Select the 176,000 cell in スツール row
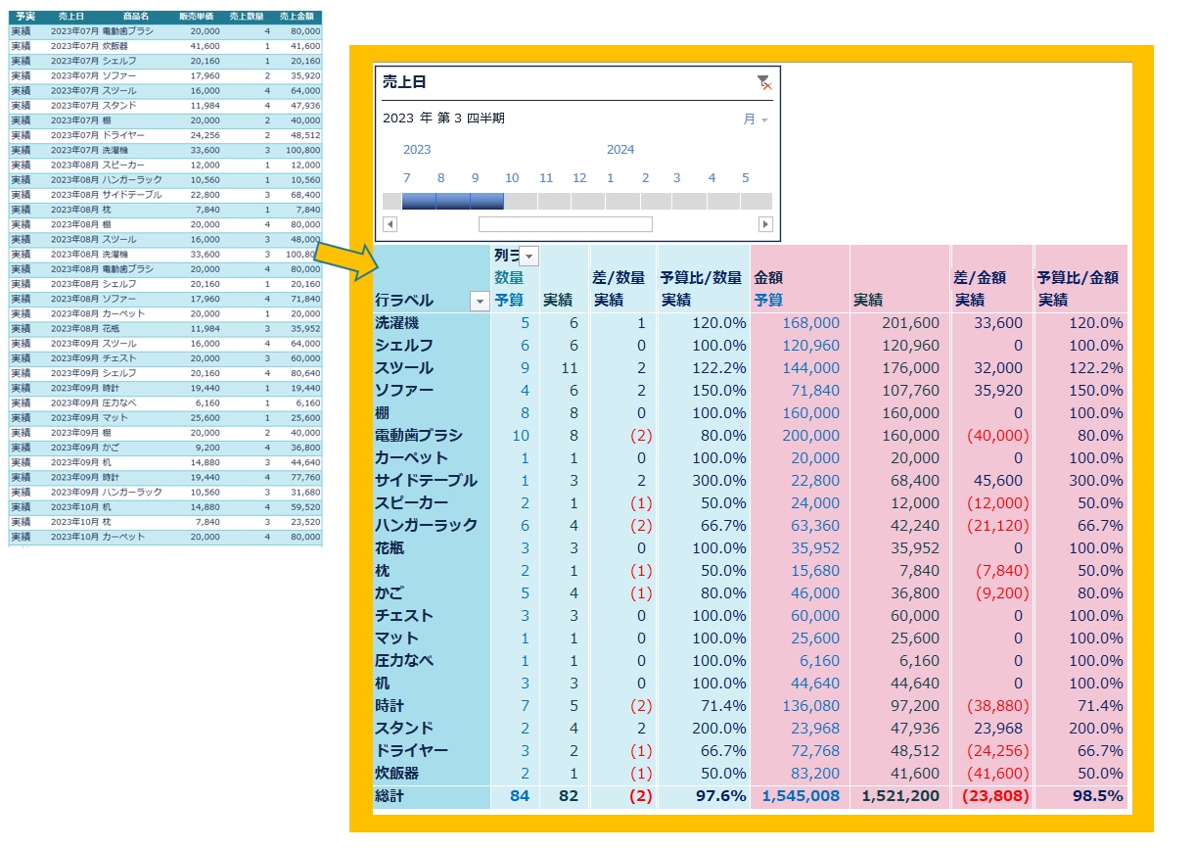The image size is (1194, 851). [x=910, y=368]
